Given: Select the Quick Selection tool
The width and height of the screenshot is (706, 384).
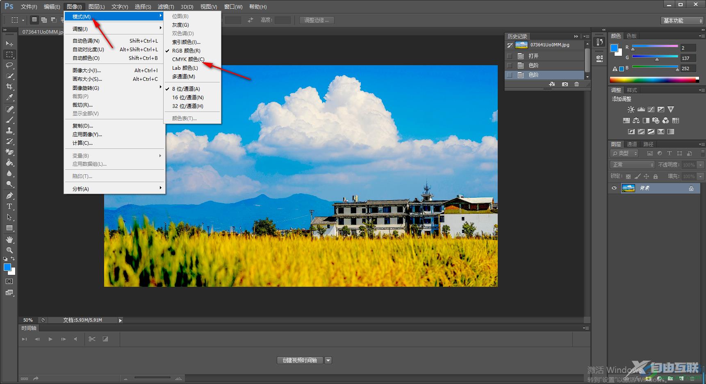Looking at the screenshot, I should click(9, 76).
